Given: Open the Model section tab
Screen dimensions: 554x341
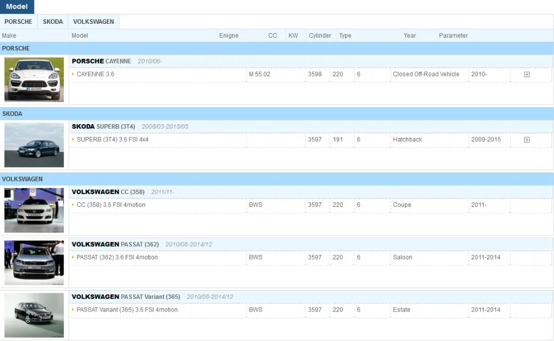Looking at the screenshot, I should point(17,6).
